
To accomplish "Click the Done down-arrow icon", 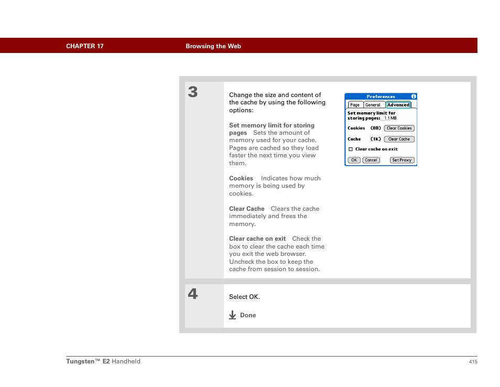I will click(233, 315).
